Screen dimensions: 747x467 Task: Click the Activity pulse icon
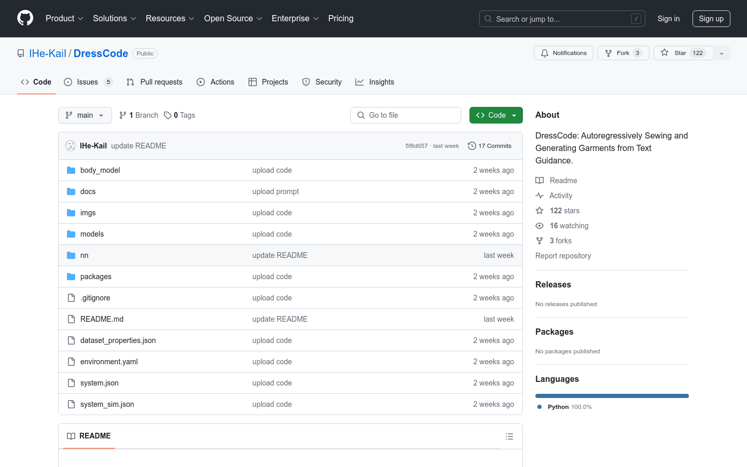pos(539,196)
